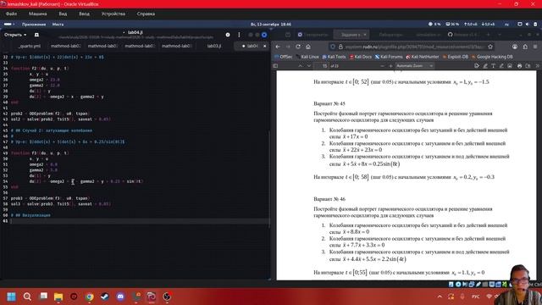542x305 pixels.
Task: Close the lab04 editor tab
Action: click(265, 46)
